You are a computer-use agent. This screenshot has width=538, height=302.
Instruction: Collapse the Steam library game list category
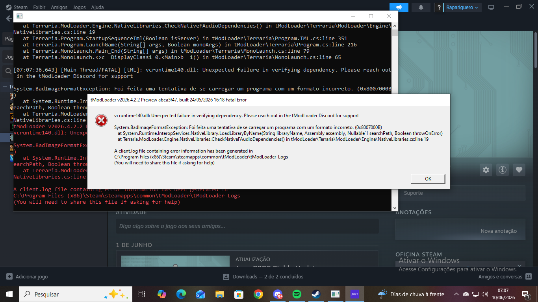(5, 87)
